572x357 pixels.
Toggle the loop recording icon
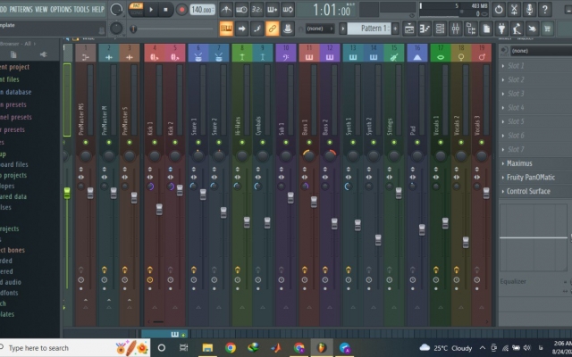click(288, 10)
